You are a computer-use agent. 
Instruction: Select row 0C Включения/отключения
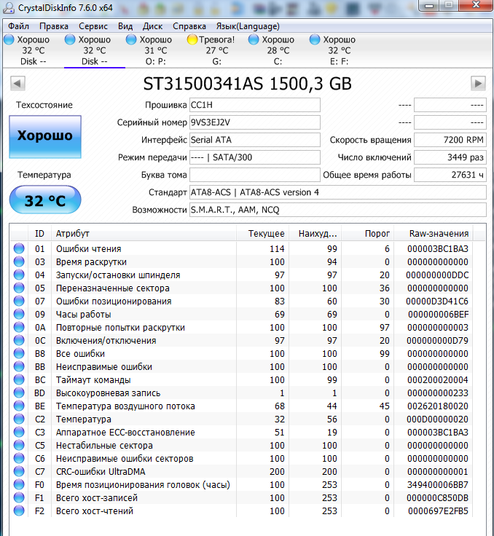[241, 341]
